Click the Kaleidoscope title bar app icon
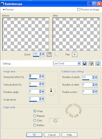Viewport: 102px width, 139px height. (2, 4)
